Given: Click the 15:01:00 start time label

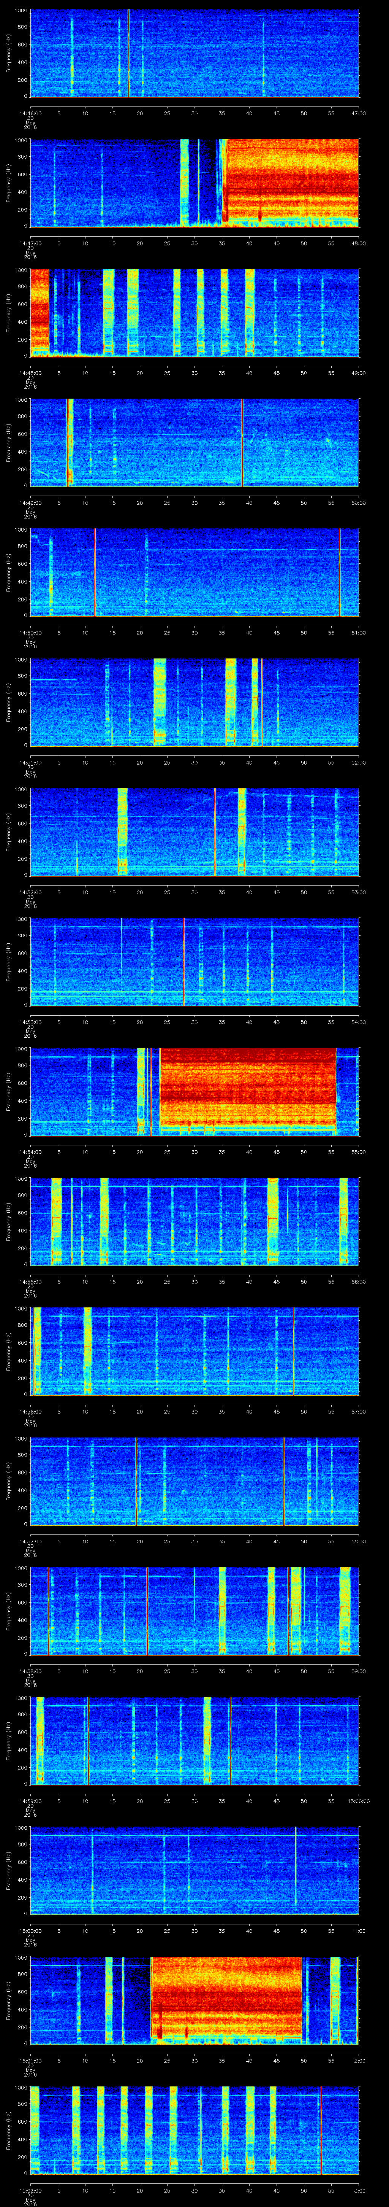Looking at the screenshot, I should (30, 2061).
